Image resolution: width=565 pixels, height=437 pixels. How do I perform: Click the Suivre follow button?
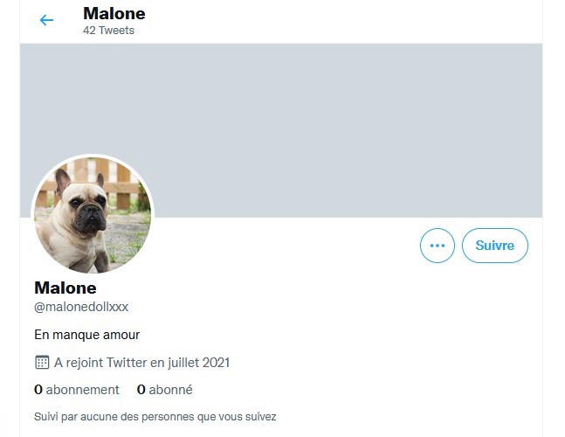tap(494, 246)
